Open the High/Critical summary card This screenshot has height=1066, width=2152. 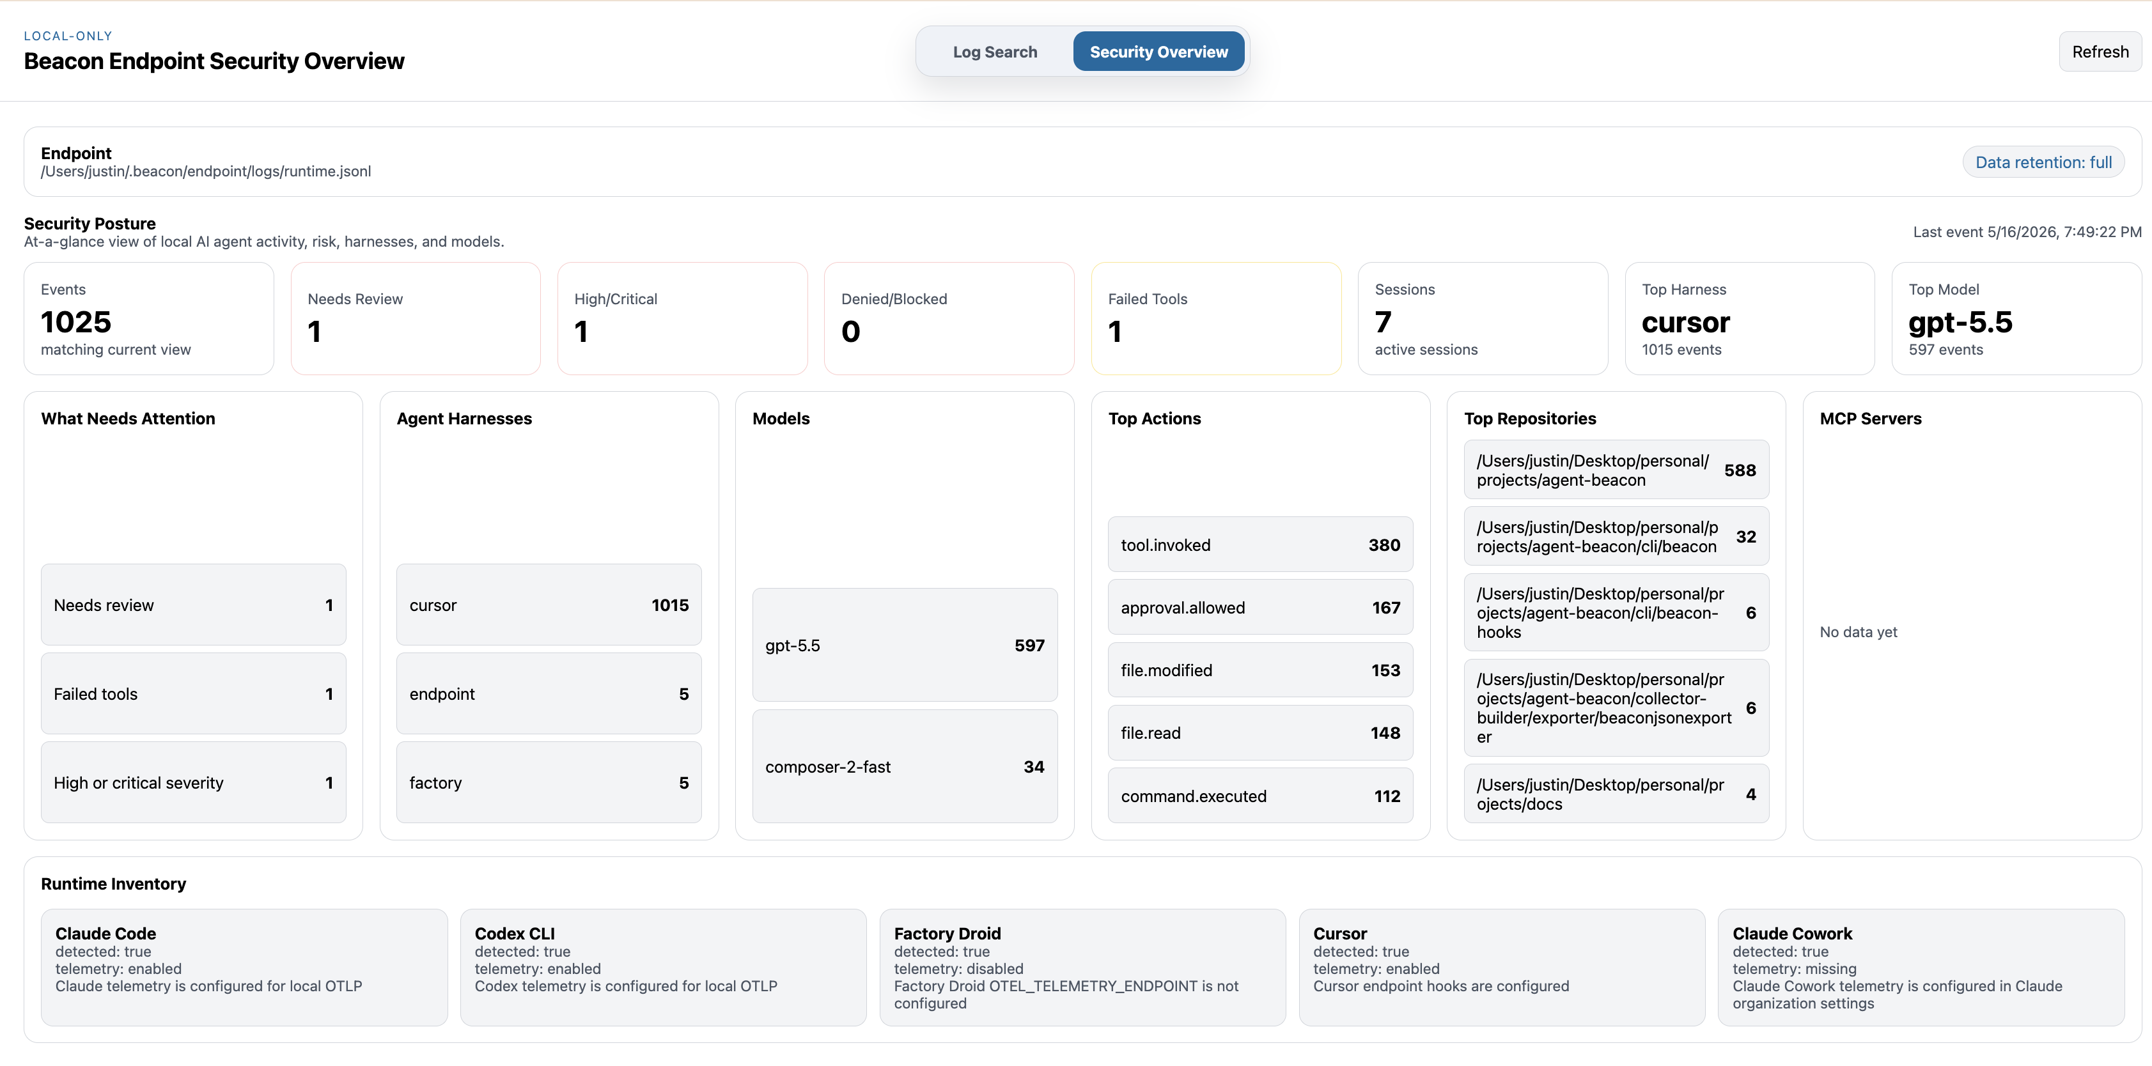[682, 319]
